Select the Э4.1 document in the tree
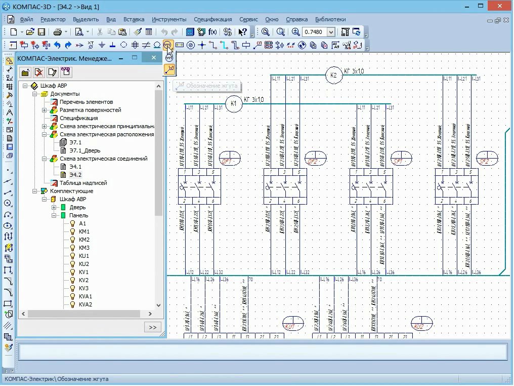This screenshot has width=514, height=386. point(75,167)
